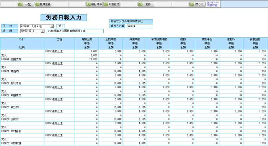Click the F6 前日複写 button
The image size is (268, 146).
pos(94,4)
